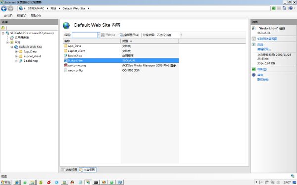Click the Refresh link in Actions panel
Image resolution: width=297 pixels, height=185 pixels.
[x=262, y=69]
